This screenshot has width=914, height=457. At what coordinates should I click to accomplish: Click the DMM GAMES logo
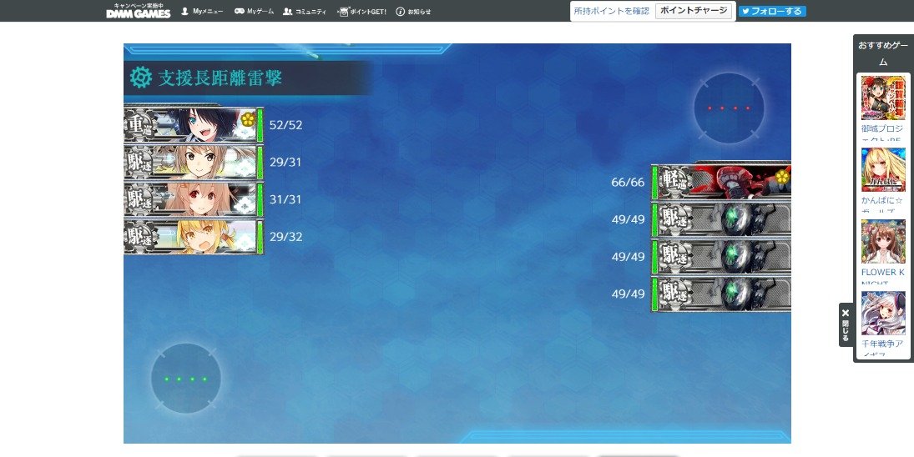coord(139,11)
